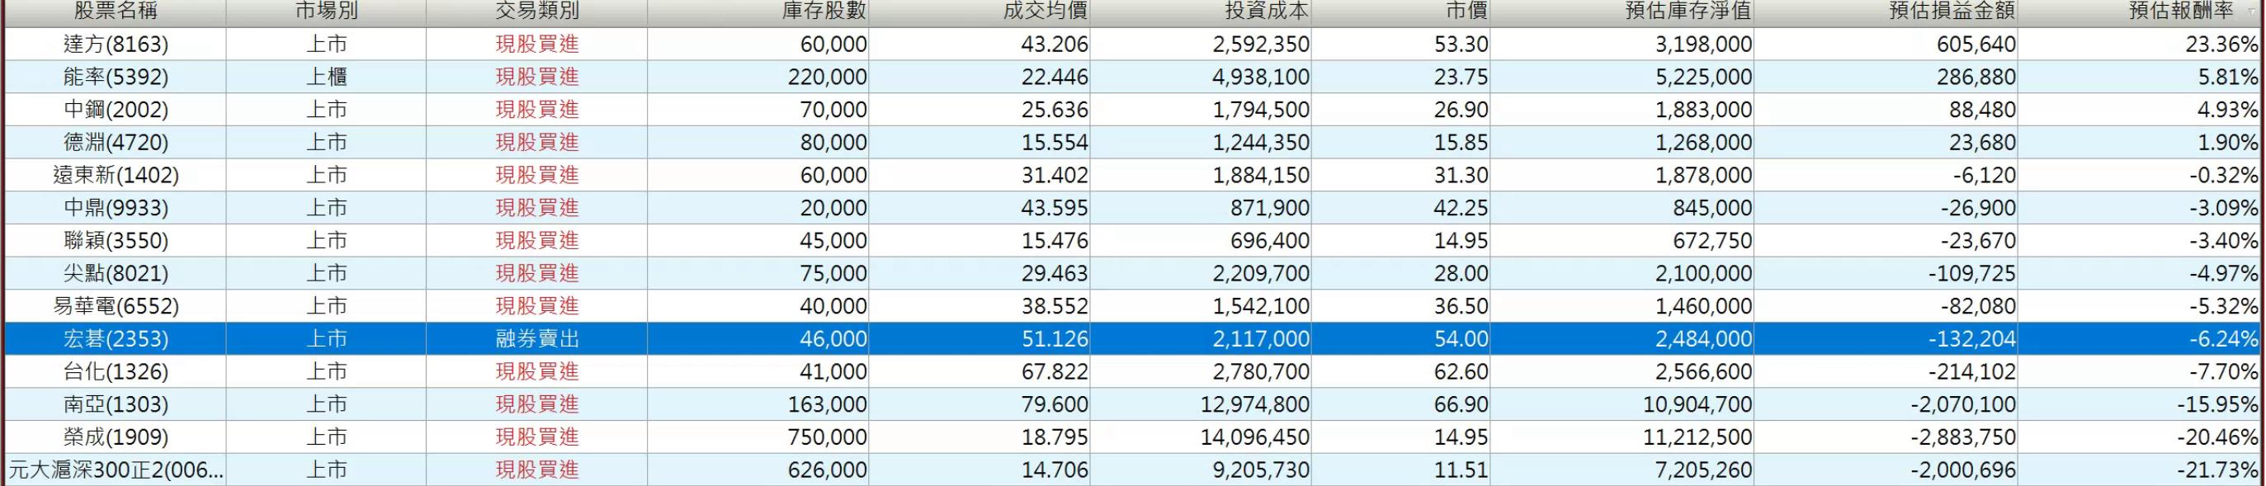2266x486 pixels.
Task: Select the highlighted 宏碁(2353) stock name
Action: pos(116,338)
